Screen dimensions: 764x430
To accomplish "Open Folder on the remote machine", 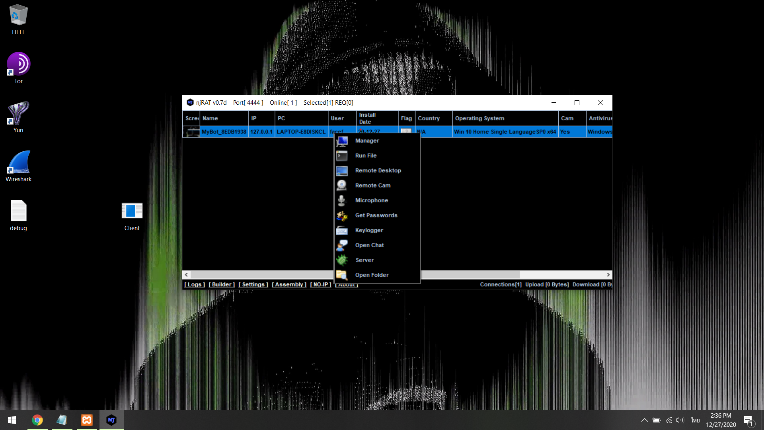I will (372, 275).
